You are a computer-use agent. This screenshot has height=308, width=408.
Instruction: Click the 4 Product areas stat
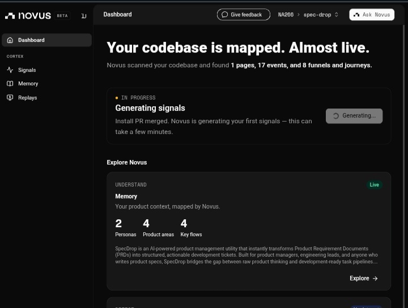coord(159,228)
